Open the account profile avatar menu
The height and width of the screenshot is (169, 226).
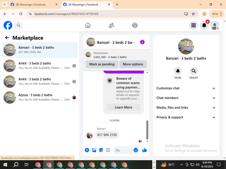click(x=215, y=25)
